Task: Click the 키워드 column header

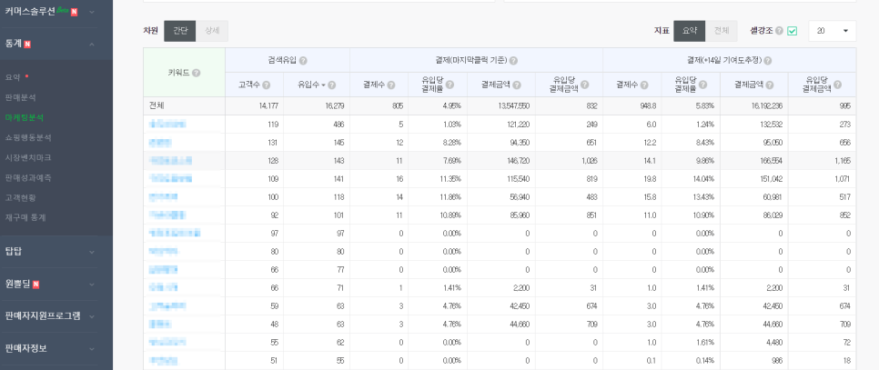Action: click(184, 73)
